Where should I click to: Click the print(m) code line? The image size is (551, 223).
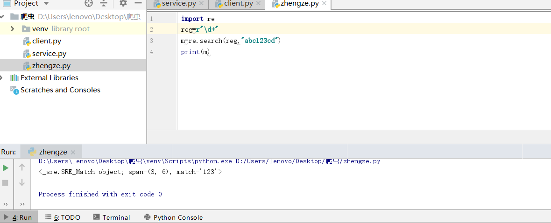(195, 52)
